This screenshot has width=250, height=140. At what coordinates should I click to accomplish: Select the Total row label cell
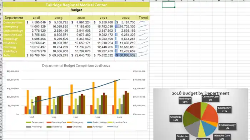14,55
